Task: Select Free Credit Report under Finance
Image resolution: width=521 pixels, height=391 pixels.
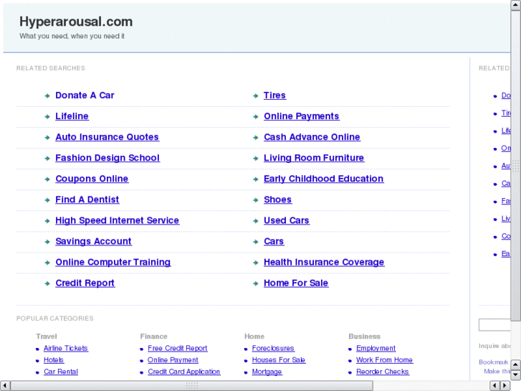Action: click(178, 348)
